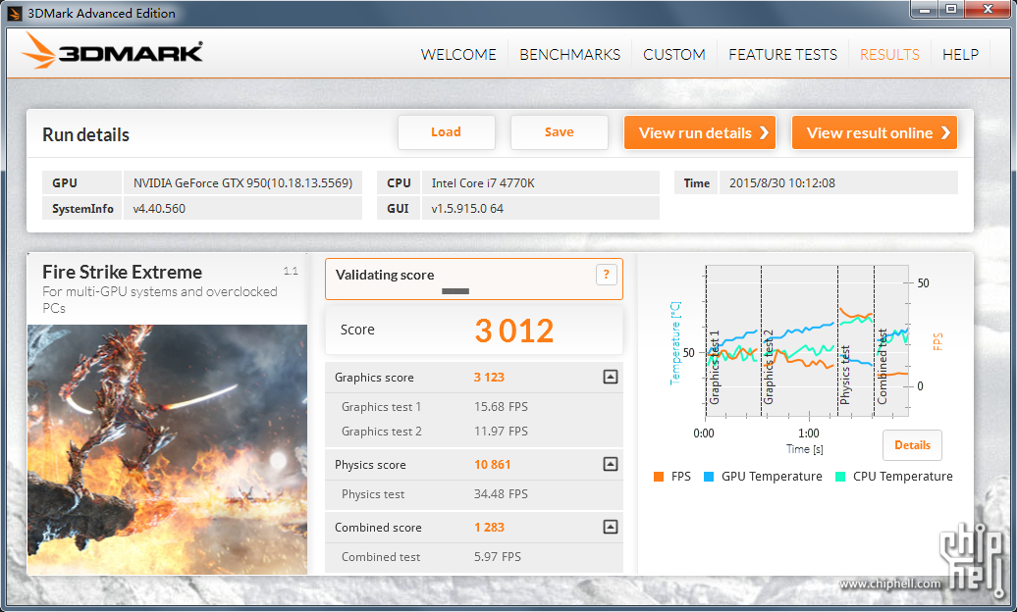Click the Run details heading
This screenshot has height=612, width=1017.
85,134
